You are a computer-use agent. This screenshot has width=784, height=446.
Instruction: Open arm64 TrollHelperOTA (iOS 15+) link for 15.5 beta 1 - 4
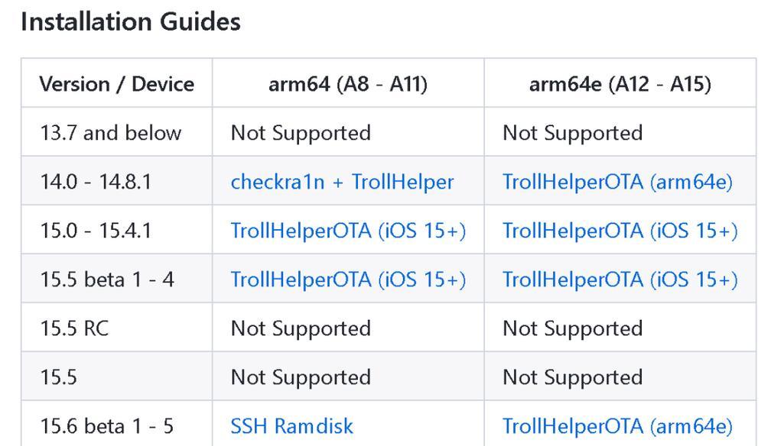[348, 280]
